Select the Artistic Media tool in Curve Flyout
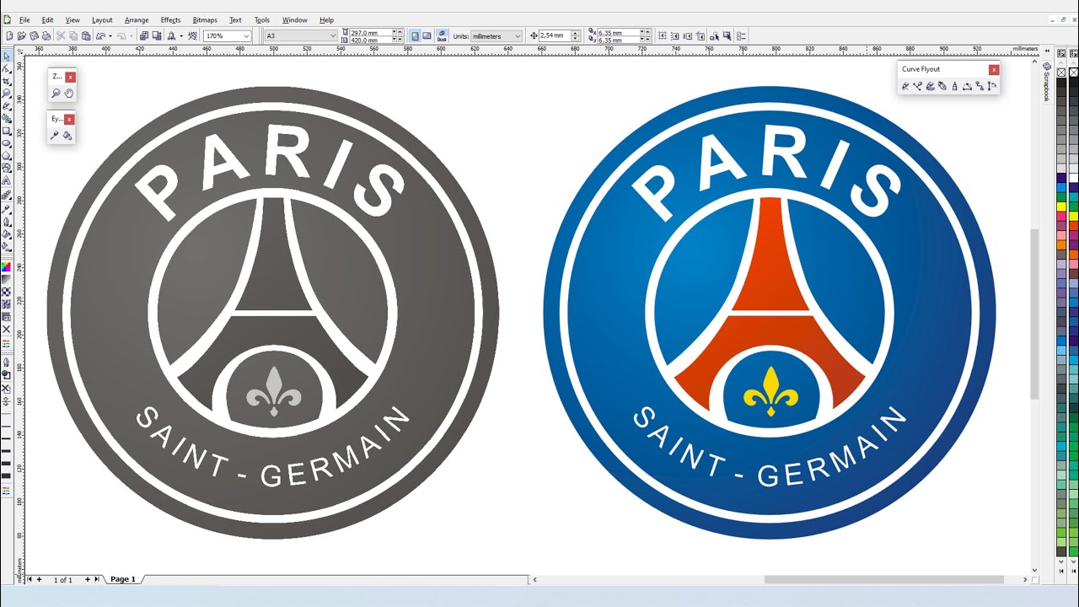The height and width of the screenshot is (607, 1079). (931, 86)
